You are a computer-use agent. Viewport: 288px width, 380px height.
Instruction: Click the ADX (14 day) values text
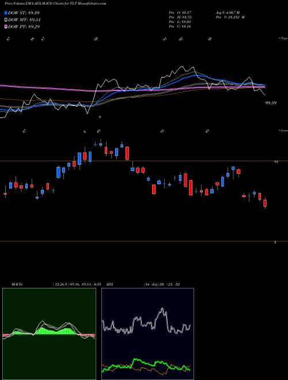162,284
